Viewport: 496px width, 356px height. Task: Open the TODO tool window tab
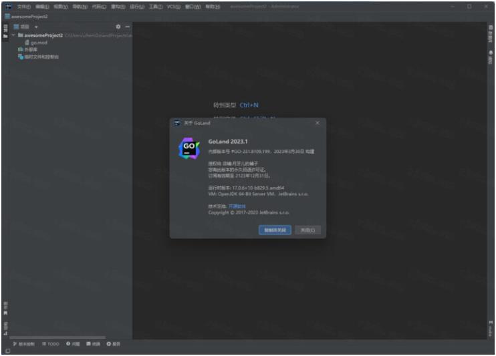pos(51,344)
